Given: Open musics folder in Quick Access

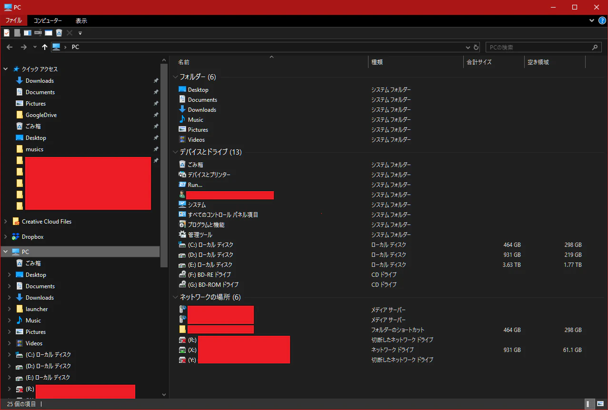Looking at the screenshot, I should [x=30, y=149].
